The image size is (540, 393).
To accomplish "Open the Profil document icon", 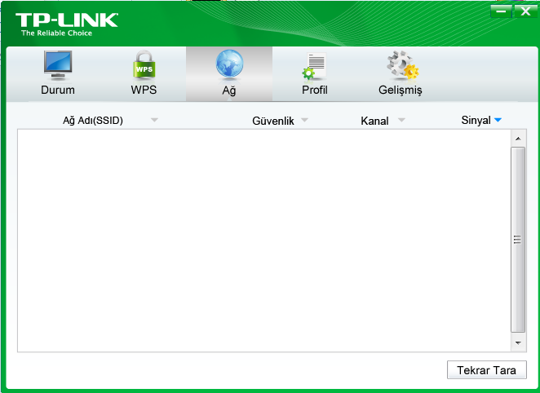I will point(314,66).
